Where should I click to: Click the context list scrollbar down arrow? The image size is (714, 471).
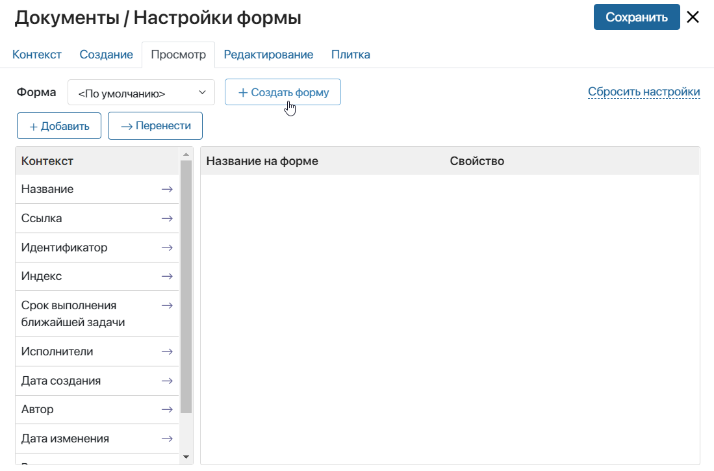click(x=186, y=457)
